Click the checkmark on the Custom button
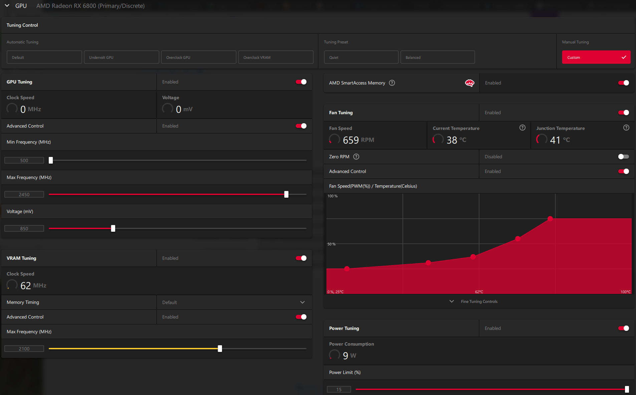This screenshot has width=636, height=395. click(x=624, y=57)
